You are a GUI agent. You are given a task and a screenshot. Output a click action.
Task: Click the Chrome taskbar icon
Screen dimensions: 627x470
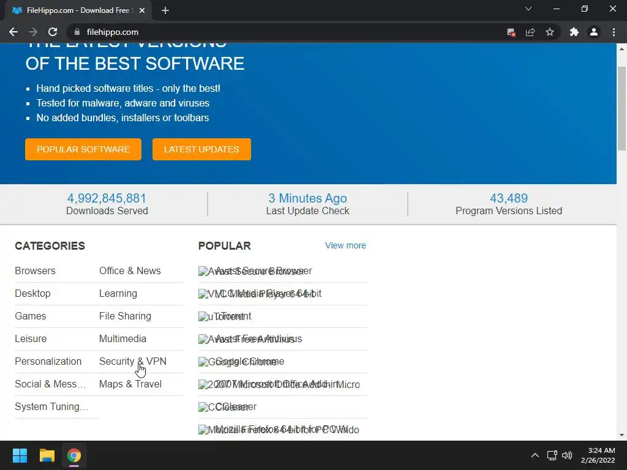(74, 455)
